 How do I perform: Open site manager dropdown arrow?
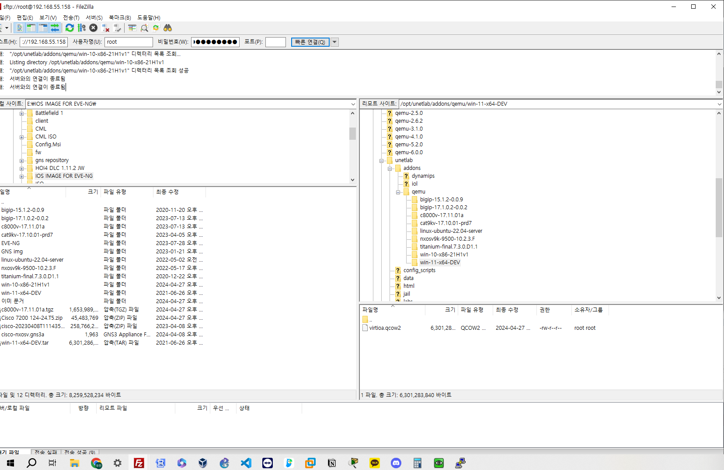[7, 28]
